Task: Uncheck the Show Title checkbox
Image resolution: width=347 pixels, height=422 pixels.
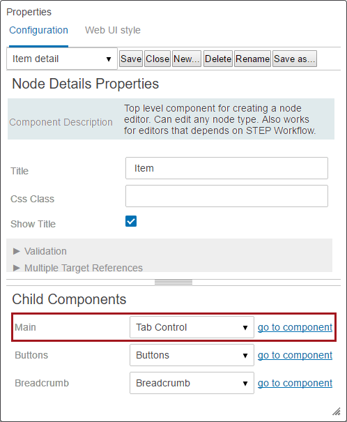Action: (131, 221)
